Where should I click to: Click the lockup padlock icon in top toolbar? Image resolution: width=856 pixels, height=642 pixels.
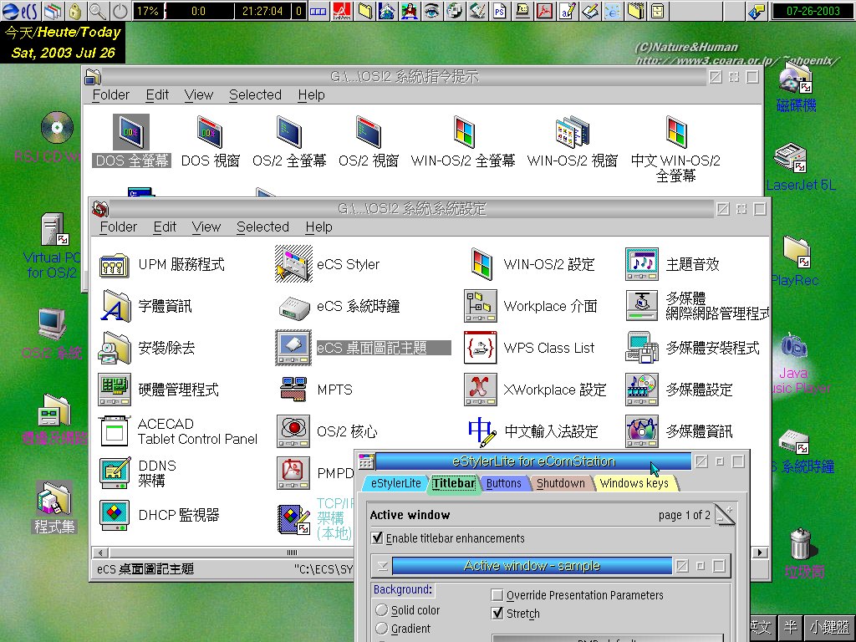pyautogui.click(x=75, y=11)
